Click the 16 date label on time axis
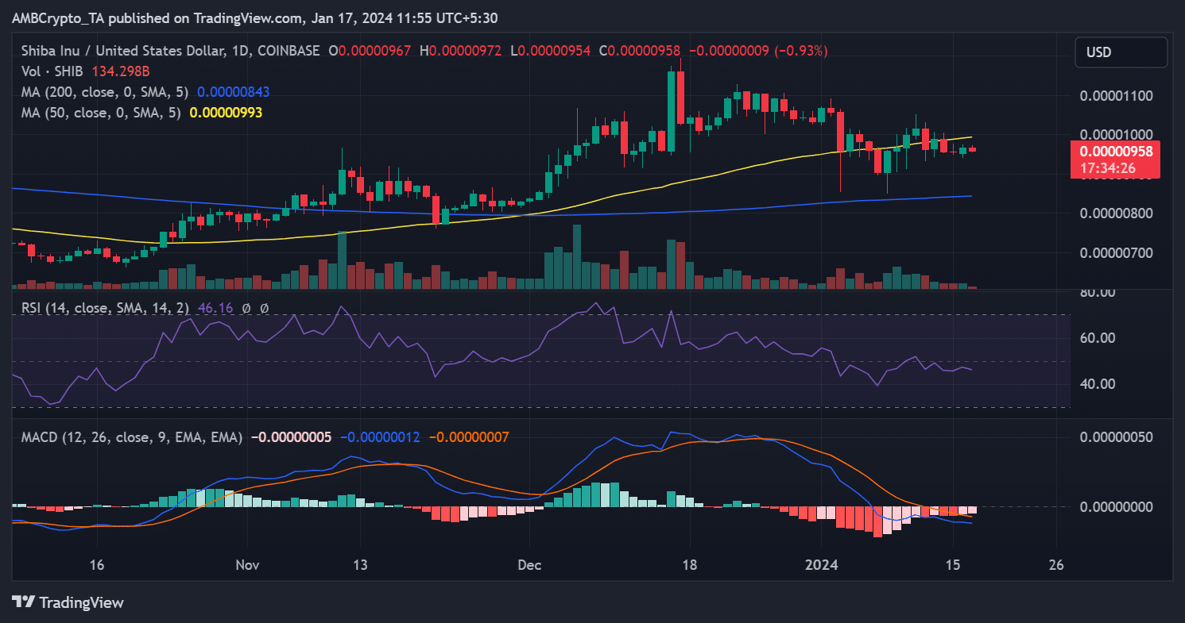1185x623 pixels. pos(97,565)
